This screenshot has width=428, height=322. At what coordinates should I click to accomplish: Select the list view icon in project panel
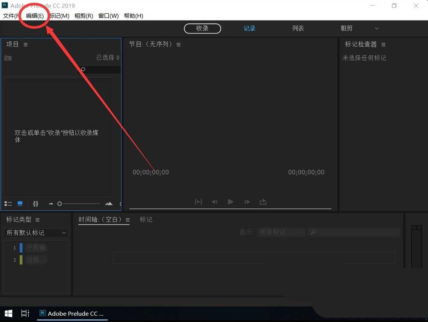pos(8,204)
